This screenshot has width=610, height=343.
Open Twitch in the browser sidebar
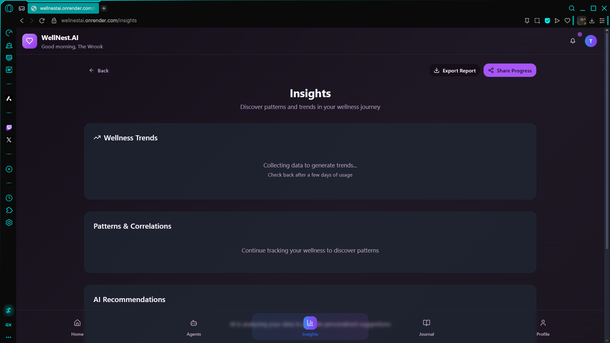click(x=9, y=127)
